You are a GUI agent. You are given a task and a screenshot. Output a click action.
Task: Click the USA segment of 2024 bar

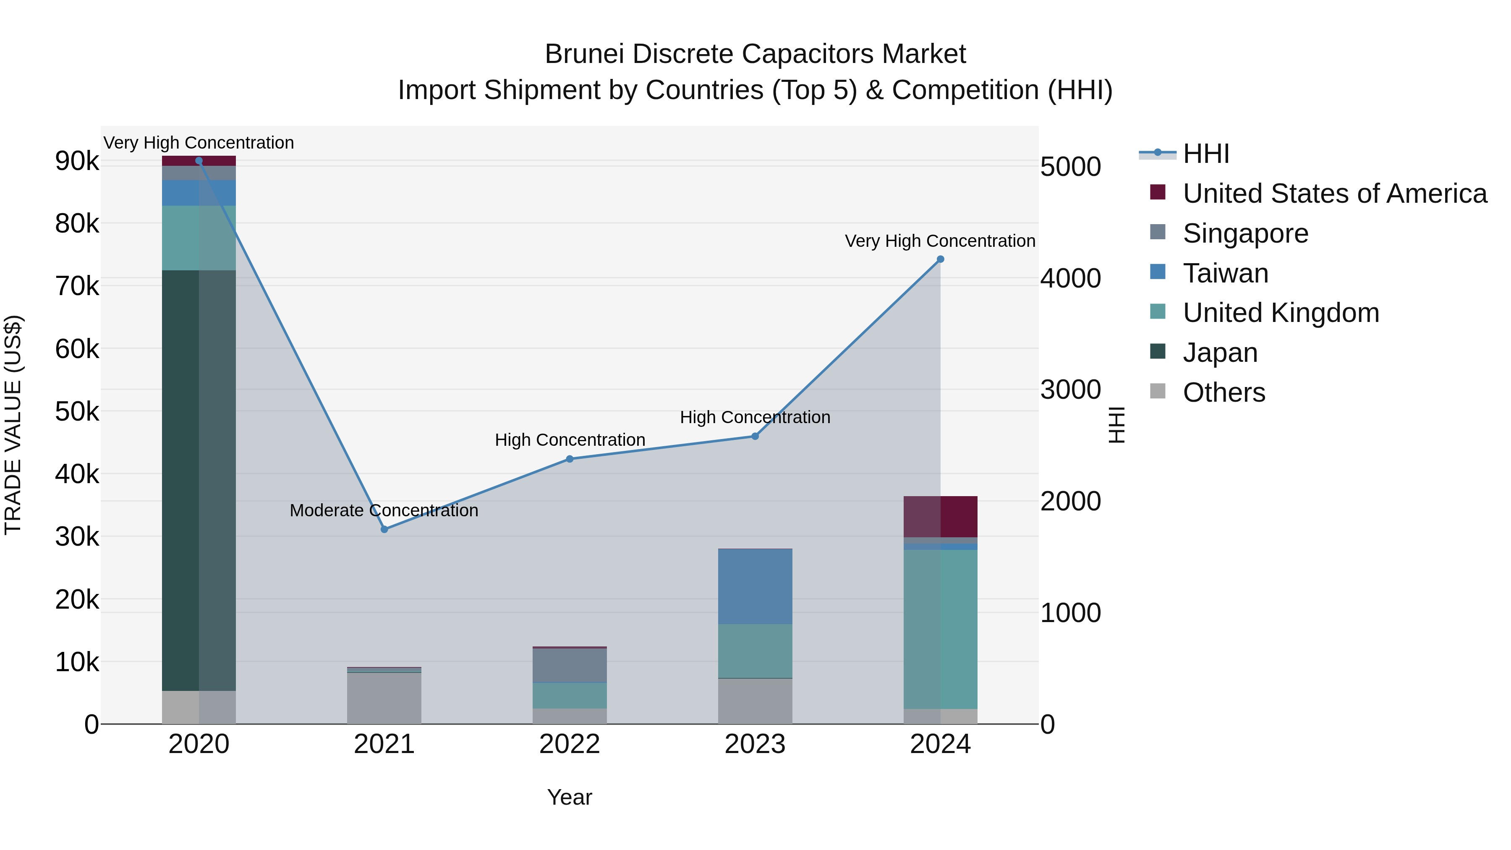(x=940, y=517)
